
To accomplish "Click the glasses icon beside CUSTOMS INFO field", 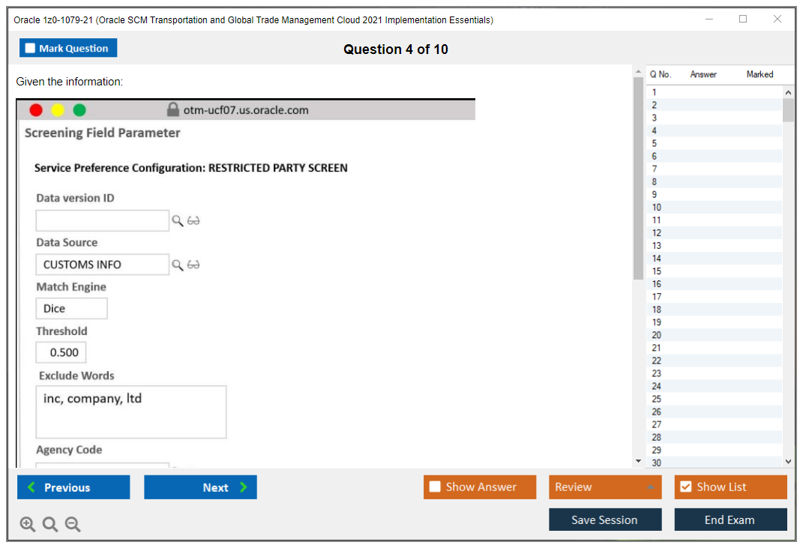I will [193, 265].
